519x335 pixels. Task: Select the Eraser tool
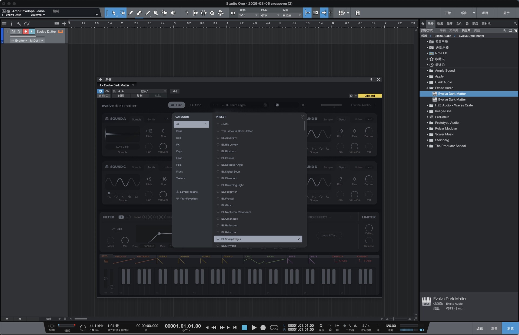point(139,13)
